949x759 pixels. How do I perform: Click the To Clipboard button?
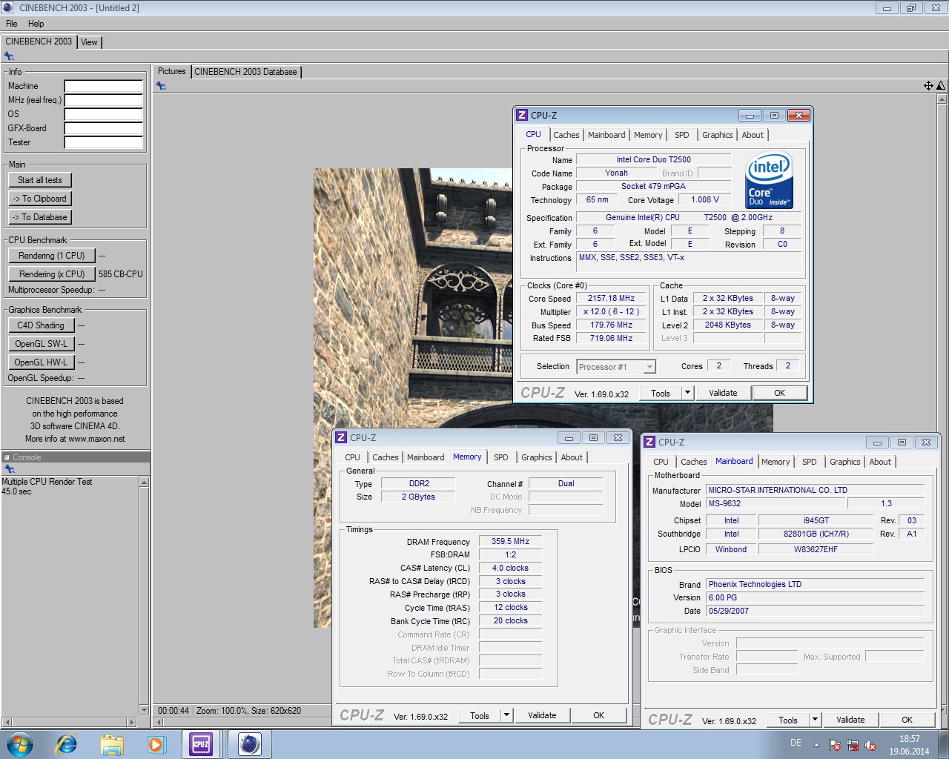(40, 199)
